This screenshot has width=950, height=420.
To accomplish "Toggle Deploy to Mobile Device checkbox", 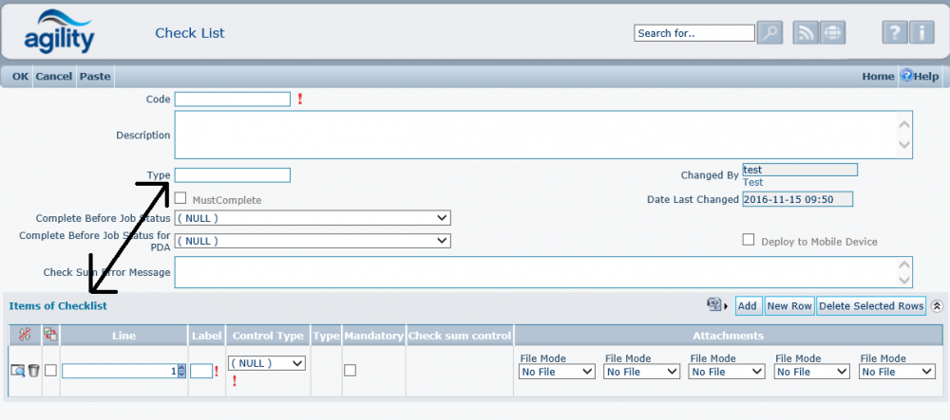I will point(749,240).
